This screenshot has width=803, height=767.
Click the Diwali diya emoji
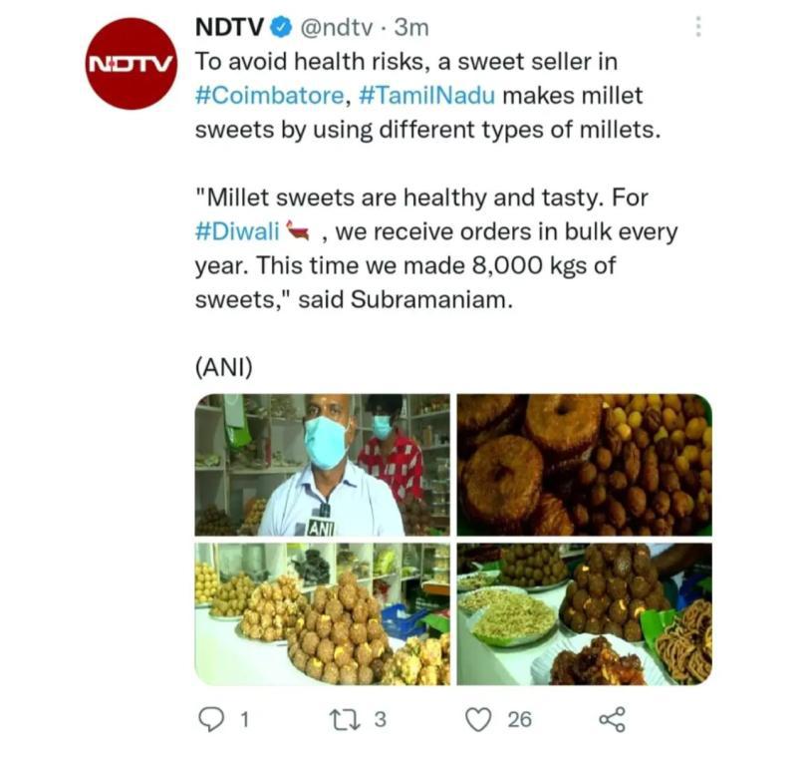pos(300,231)
